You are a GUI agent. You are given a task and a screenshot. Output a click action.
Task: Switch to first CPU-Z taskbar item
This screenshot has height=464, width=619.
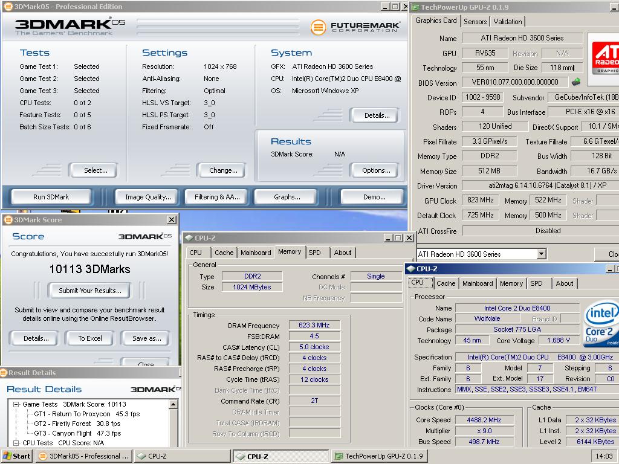pyautogui.click(x=181, y=456)
